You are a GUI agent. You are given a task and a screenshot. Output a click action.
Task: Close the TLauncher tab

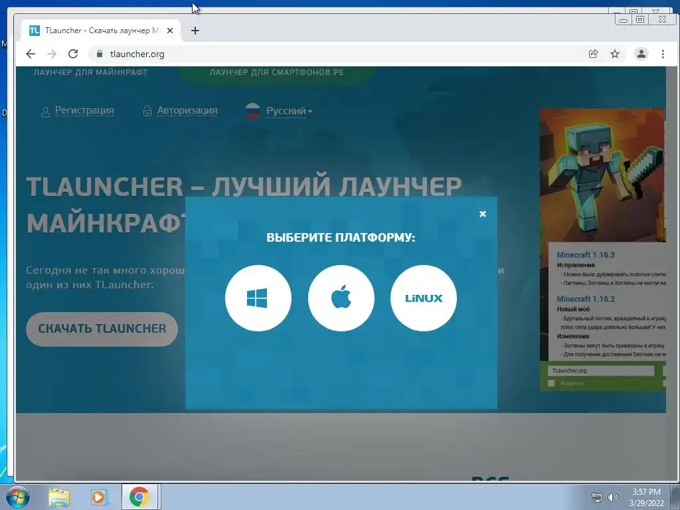(x=170, y=31)
